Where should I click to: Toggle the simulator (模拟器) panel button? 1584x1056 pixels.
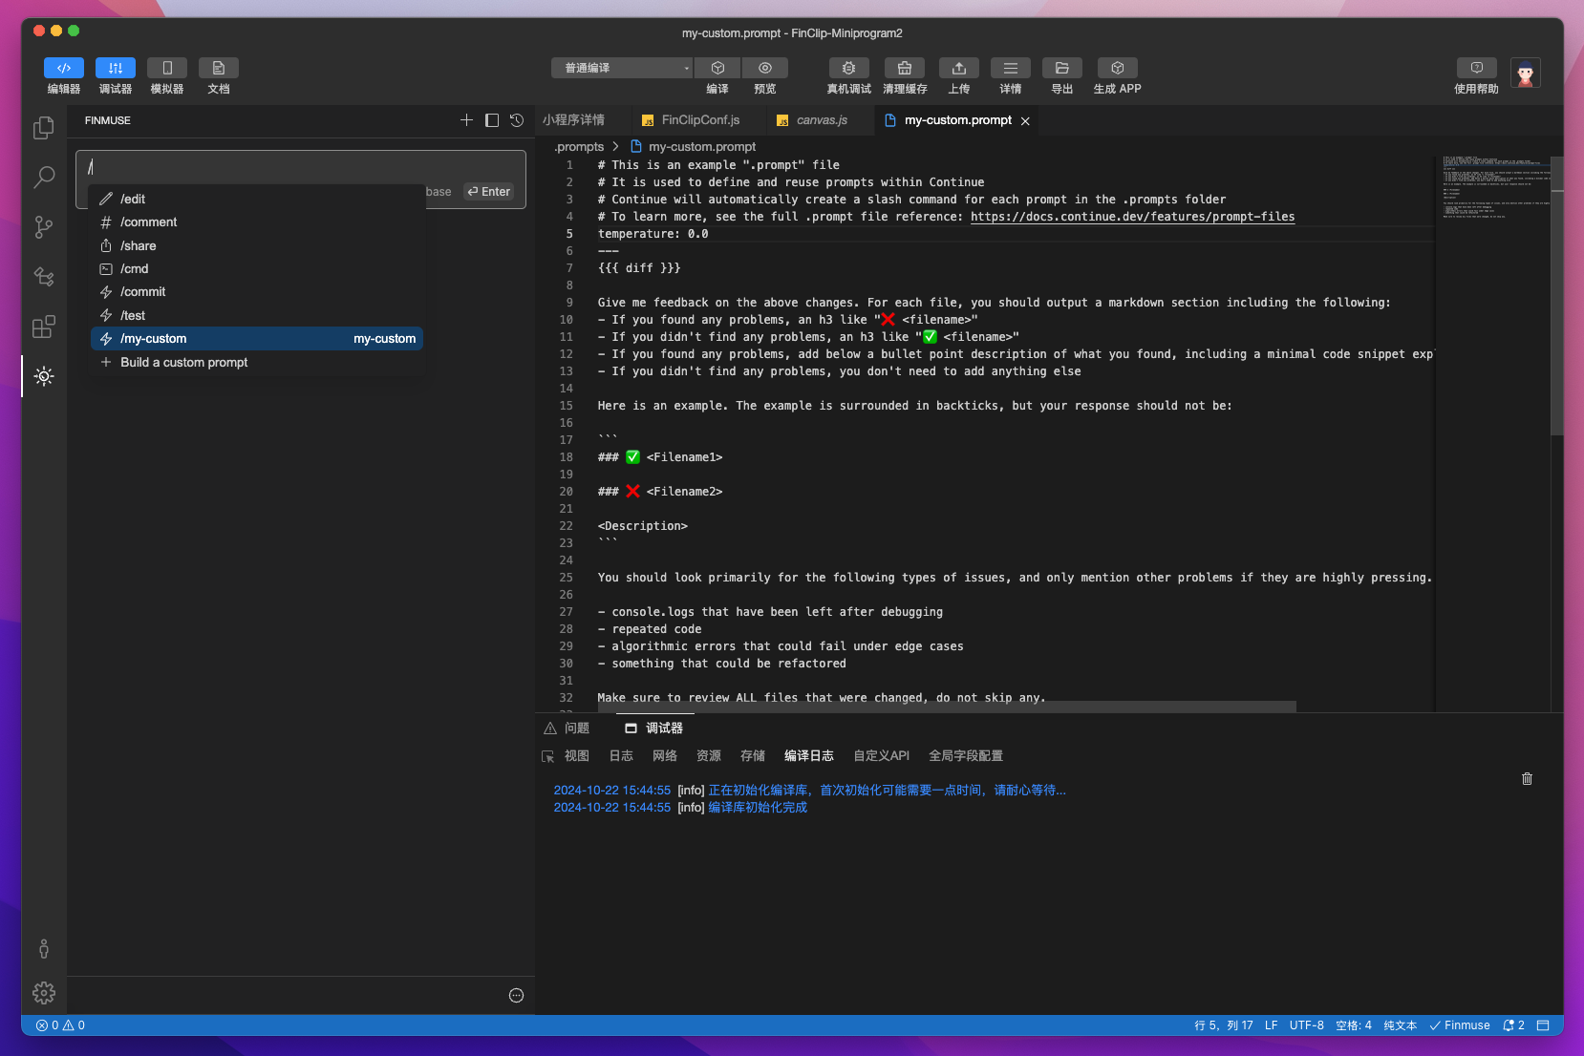(167, 68)
